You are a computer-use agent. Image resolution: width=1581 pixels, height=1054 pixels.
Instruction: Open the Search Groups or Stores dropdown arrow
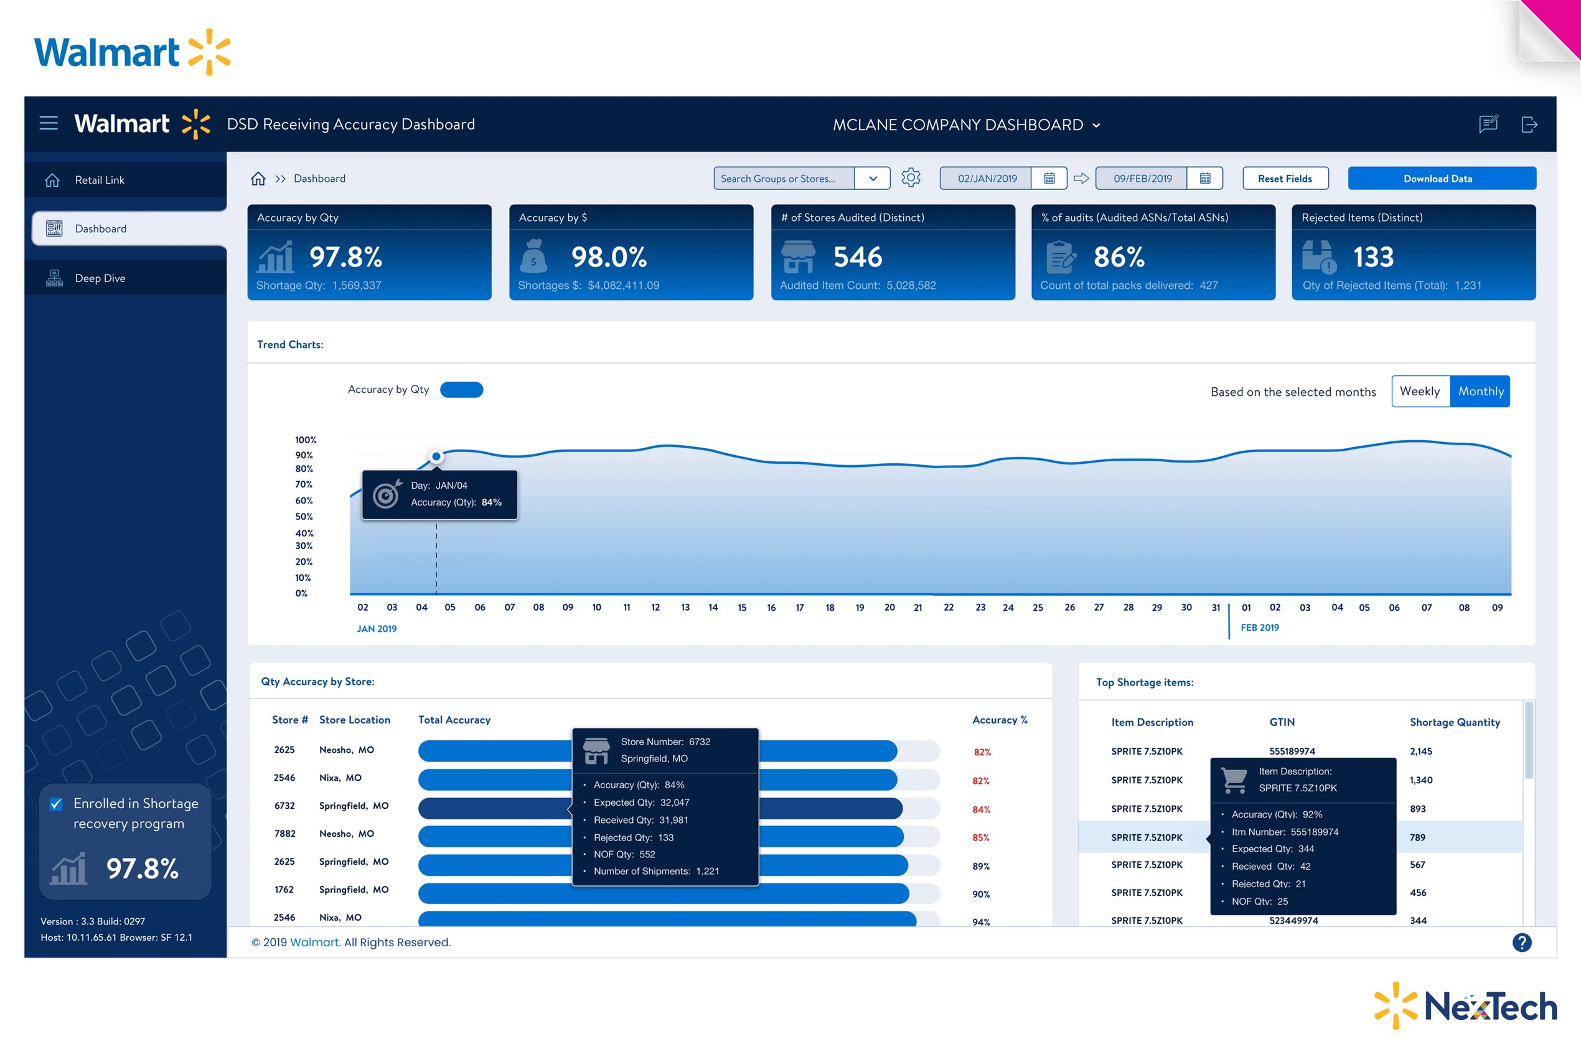[872, 179]
